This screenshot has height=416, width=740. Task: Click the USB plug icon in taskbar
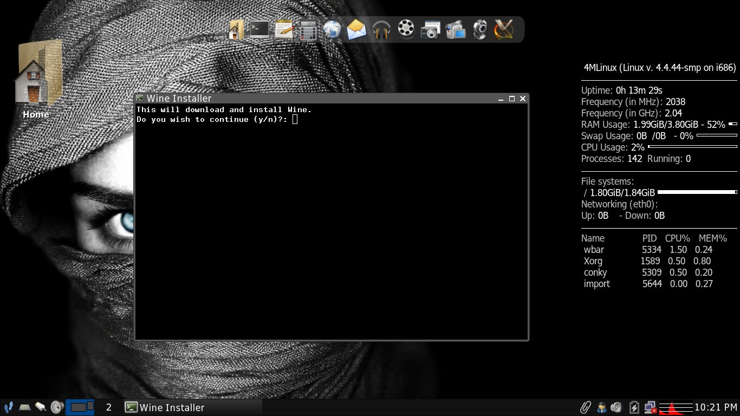tap(41, 407)
